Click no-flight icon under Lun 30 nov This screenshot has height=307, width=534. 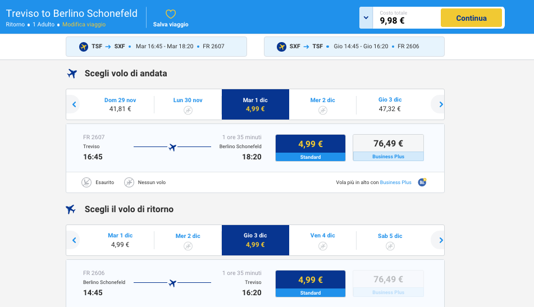(188, 111)
